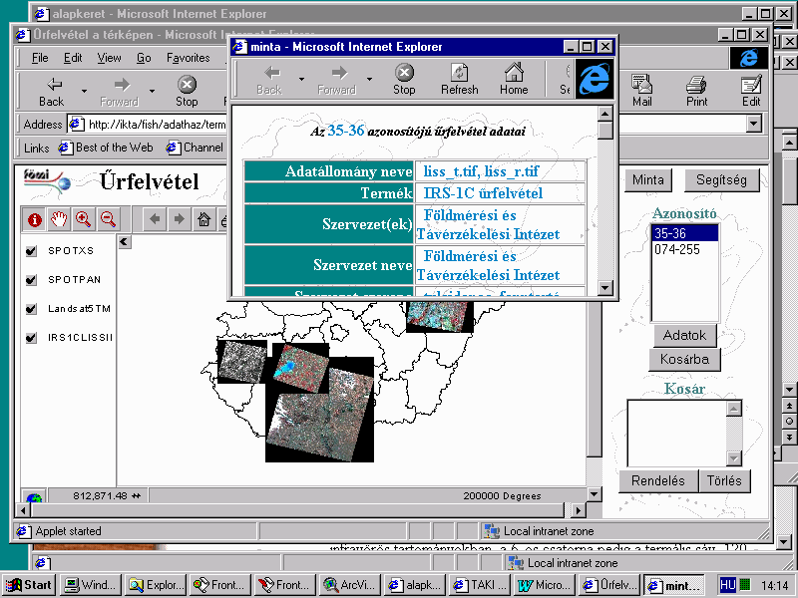Click the Print toolbar icon

pyautogui.click(x=696, y=92)
